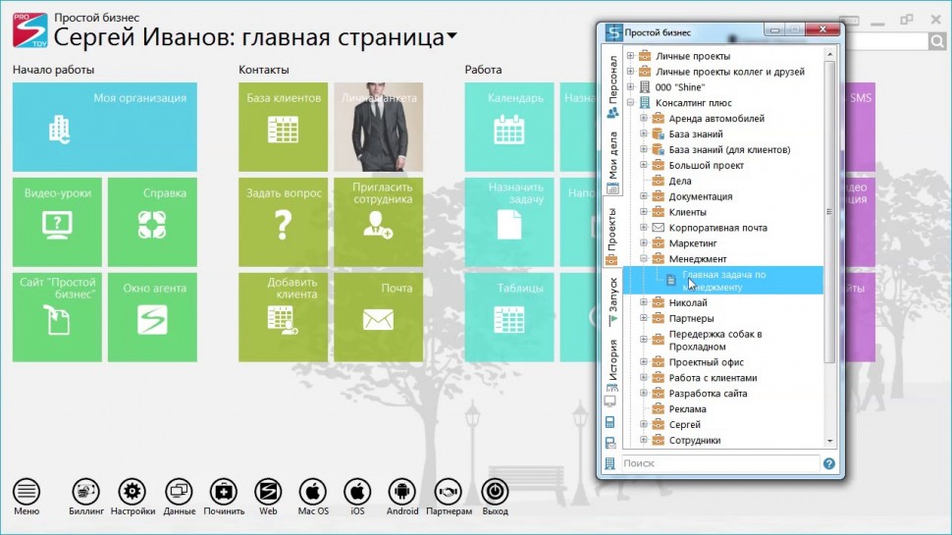The width and height of the screenshot is (952, 535).
Task: Open the Почта tile
Action: pyautogui.click(x=378, y=317)
